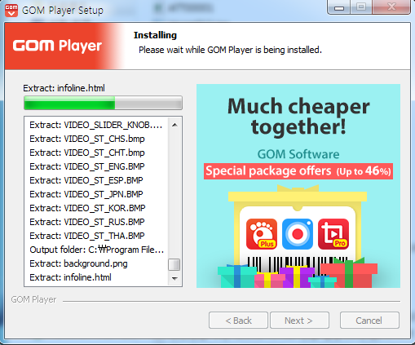Select the Extract: VIDEO_ST_JPN.BMP line
Image resolution: width=415 pixels, height=345 pixels.
tap(86, 194)
